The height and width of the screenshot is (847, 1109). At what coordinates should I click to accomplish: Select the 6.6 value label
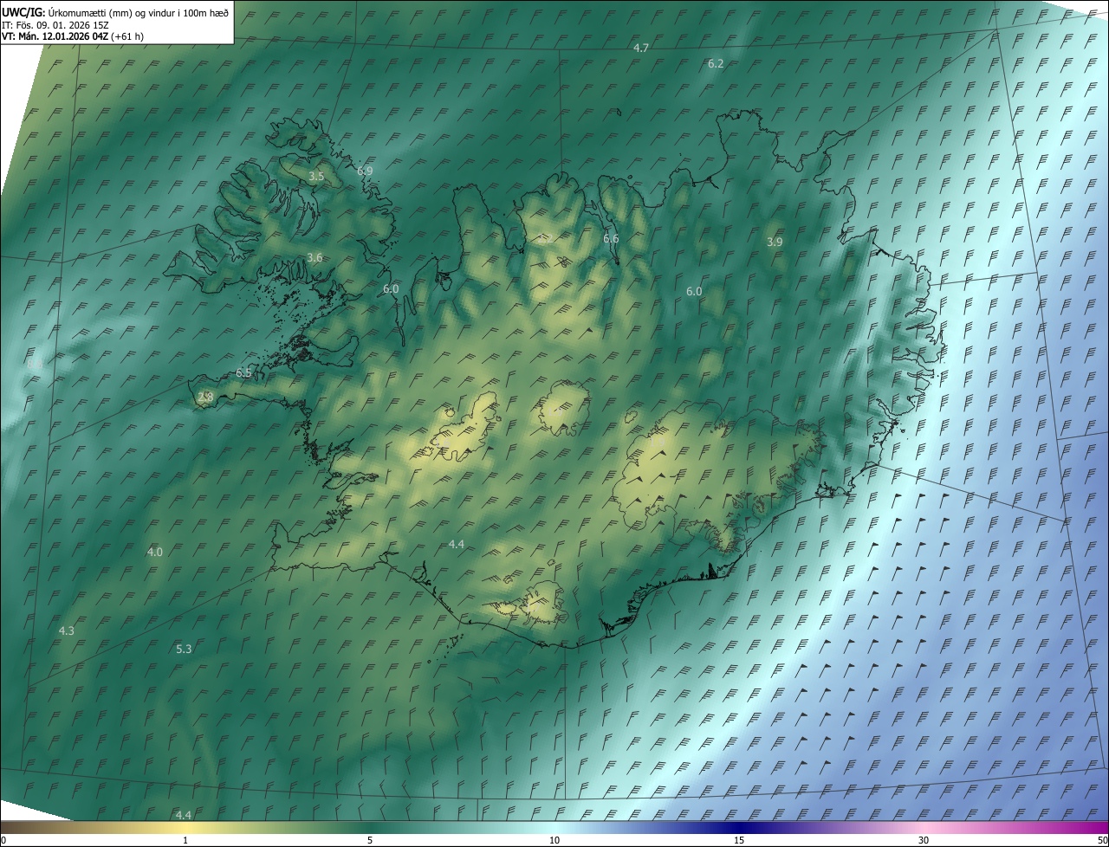pos(611,239)
